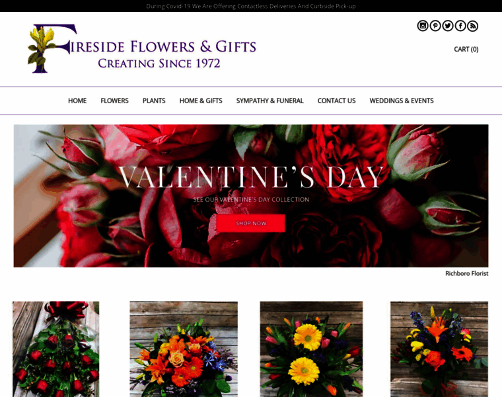Go to the Home menu item
The width and height of the screenshot is (502, 397).
77,101
